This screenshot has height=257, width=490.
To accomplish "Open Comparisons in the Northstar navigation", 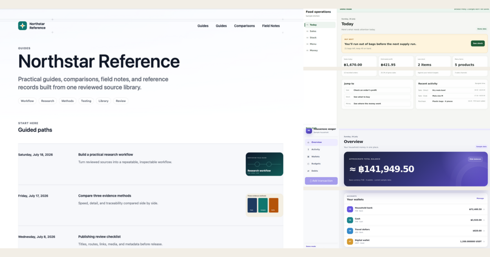I will click(x=245, y=26).
